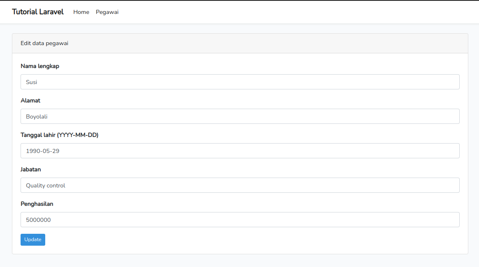Viewport: 479px width, 267px height.
Task: Focus the Alamat input field
Action: [240, 116]
